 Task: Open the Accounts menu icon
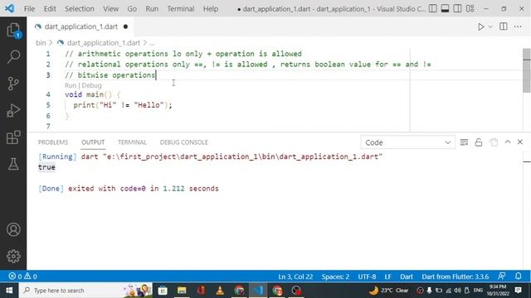click(x=13, y=230)
